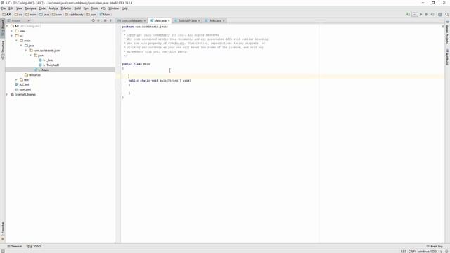Open the View menu
The width and height of the screenshot is (450, 253).
(x=19, y=8)
